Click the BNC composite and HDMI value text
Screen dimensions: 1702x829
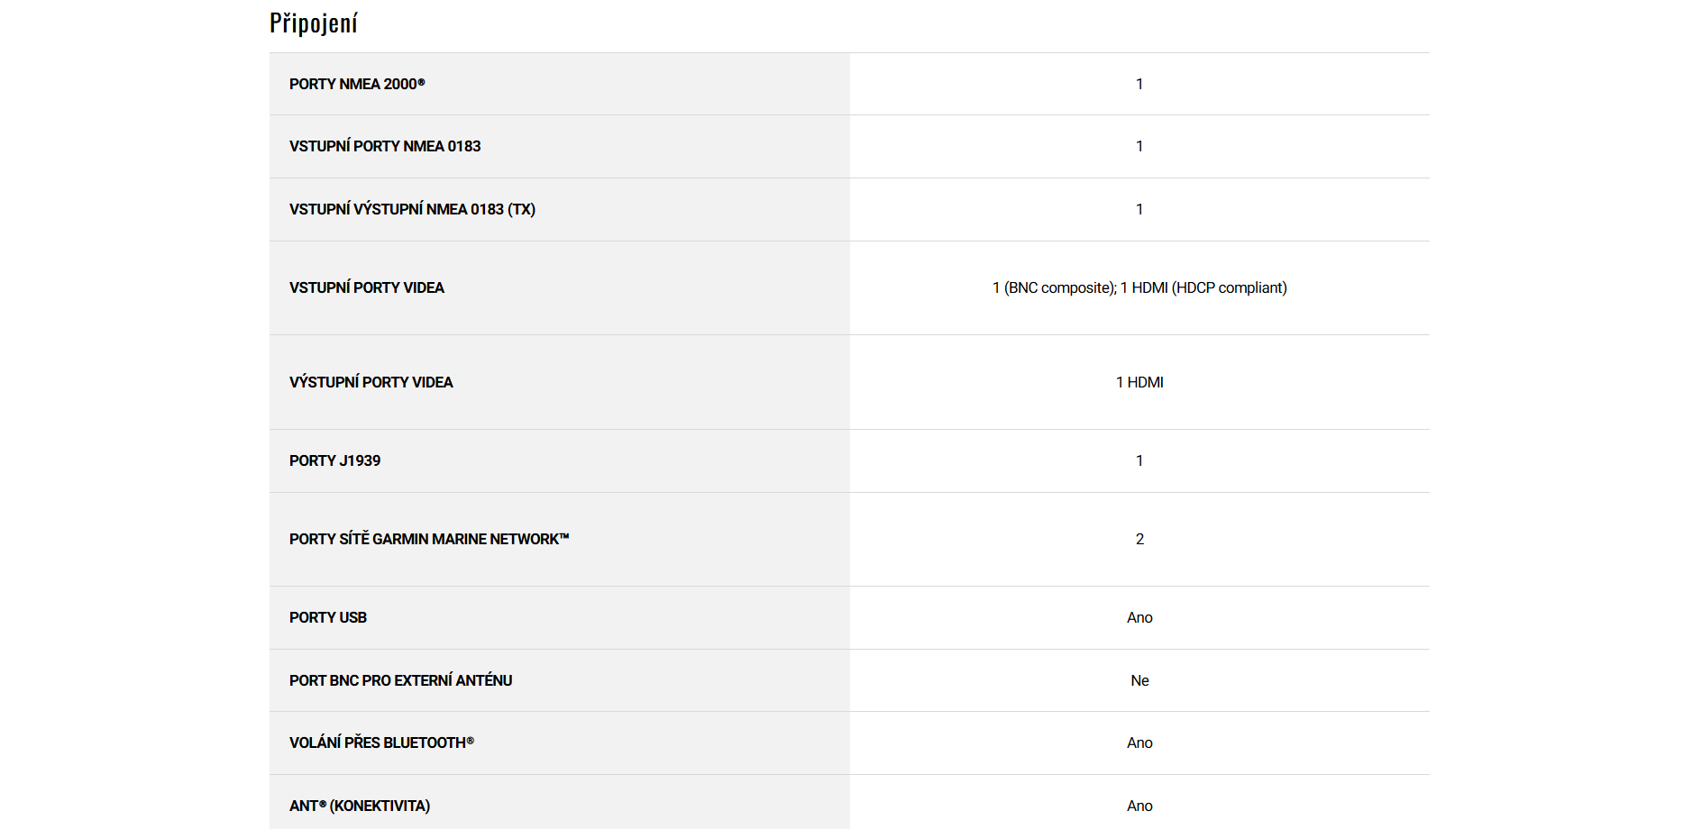(x=1139, y=287)
